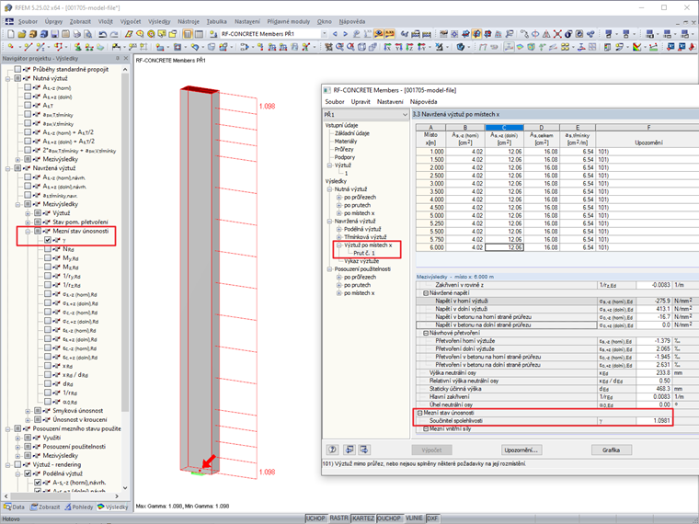Open the PŘ1 case dropdown in dialog
Viewport: 699px width, 524px height.
(x=405, y=115)
